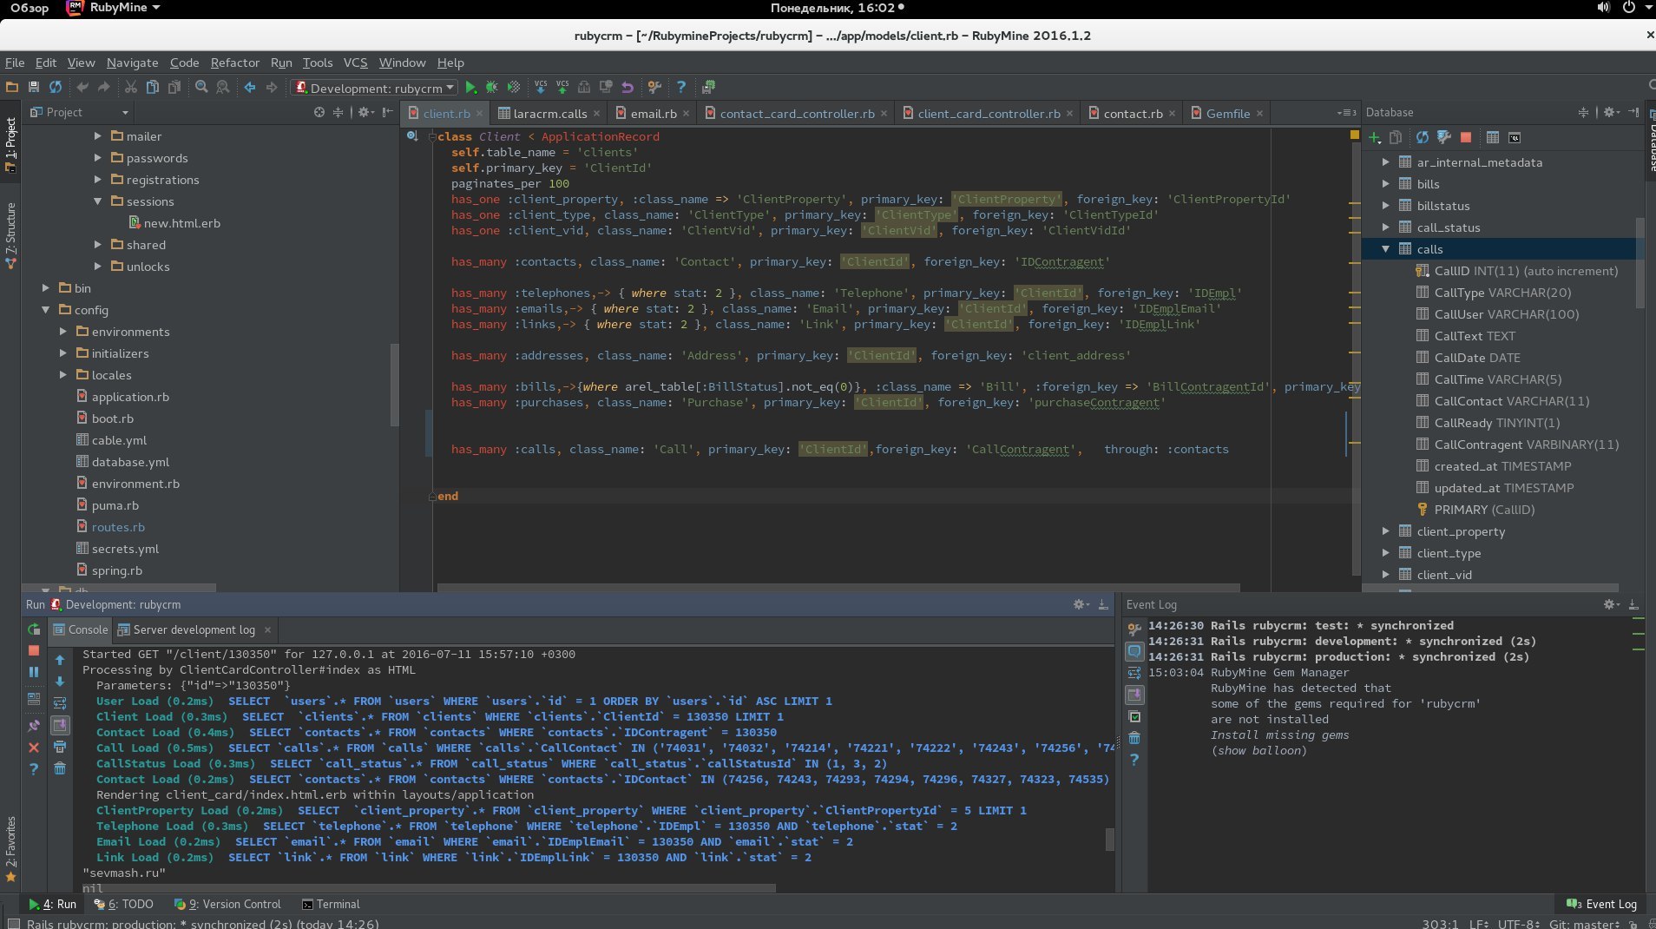Image resolution: width=1656 pixels, height=929 pixels.
Task: Click the Debug bug icon in toolbar
Action: [492, 87]
